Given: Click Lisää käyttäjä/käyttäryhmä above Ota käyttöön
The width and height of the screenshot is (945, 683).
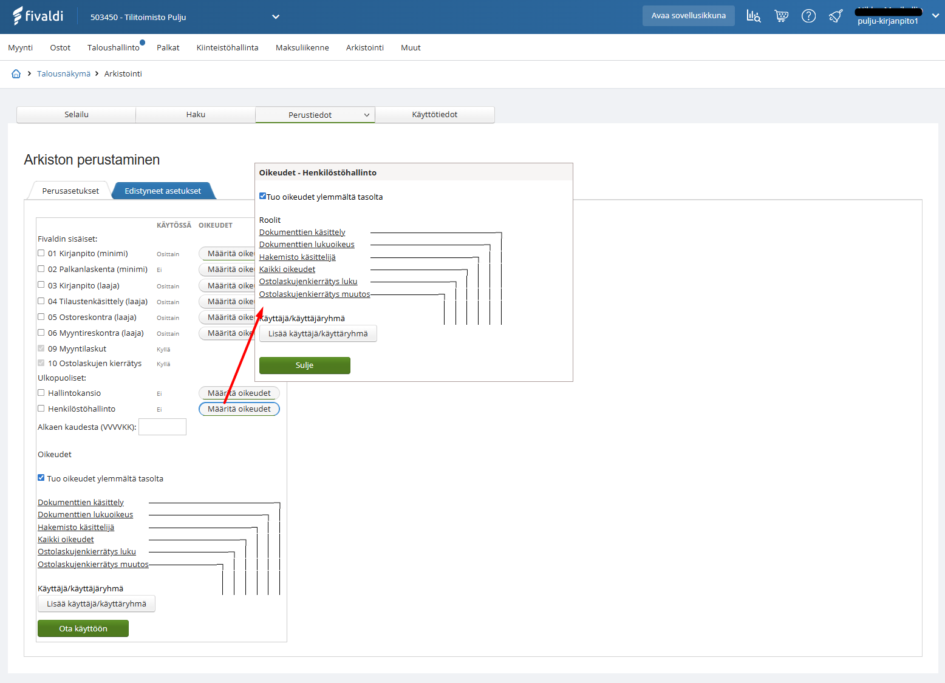Looking at the screenshot, I should pyautogui.click(x=97, y=604).
